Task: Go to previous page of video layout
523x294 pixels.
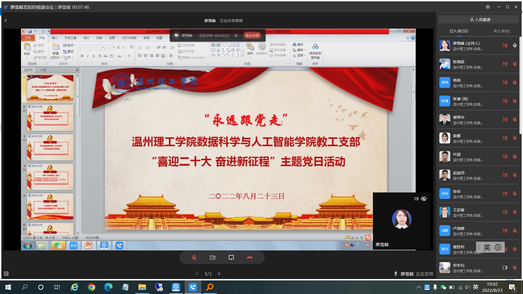Action: click(197, 274)
